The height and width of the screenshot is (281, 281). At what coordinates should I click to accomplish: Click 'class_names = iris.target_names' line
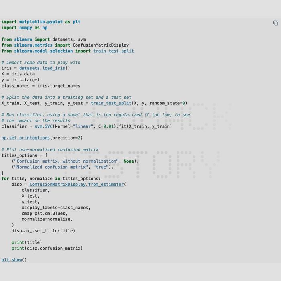click(x=41, y=86)
